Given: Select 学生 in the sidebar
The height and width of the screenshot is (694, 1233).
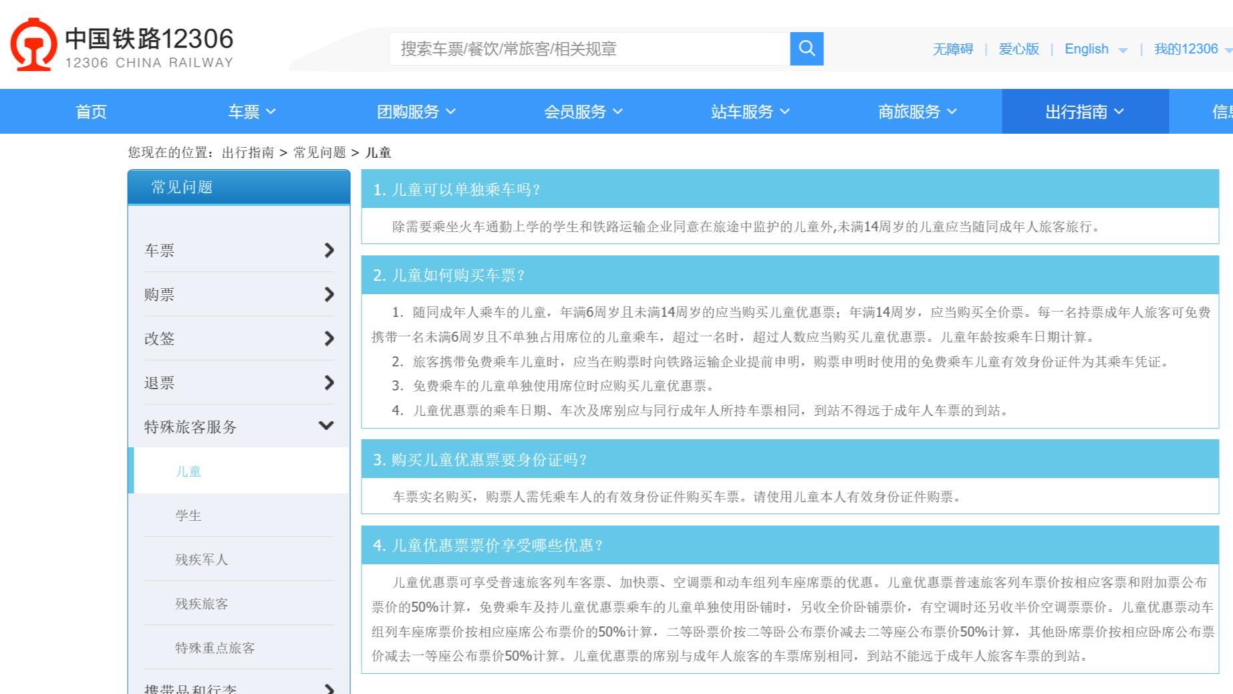Looking at the screenshot, I should [188, 515].
